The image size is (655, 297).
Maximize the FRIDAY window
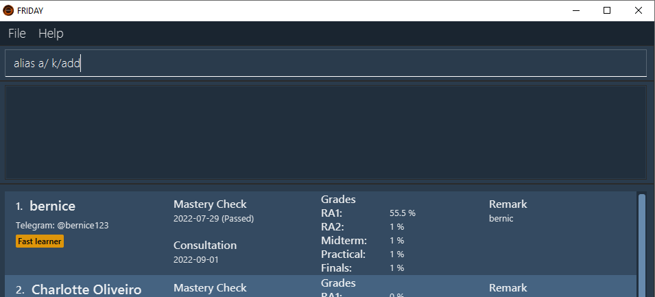(607, 11)
